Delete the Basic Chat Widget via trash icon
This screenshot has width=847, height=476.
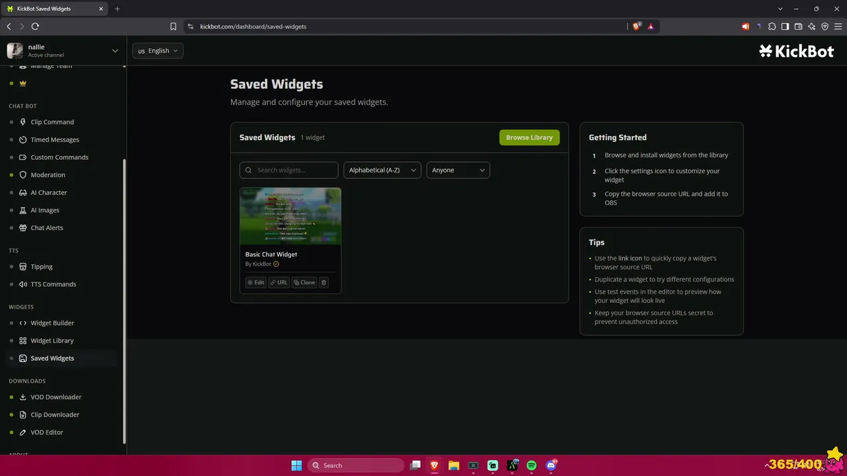click(x=324, y=282)
